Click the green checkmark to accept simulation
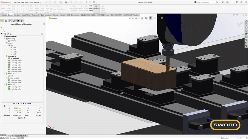Screen dimensions: 248x139 coord(2,27)
